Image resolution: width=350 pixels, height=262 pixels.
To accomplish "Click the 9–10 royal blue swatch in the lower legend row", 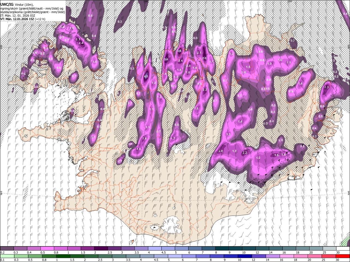I will coord(231,256).
